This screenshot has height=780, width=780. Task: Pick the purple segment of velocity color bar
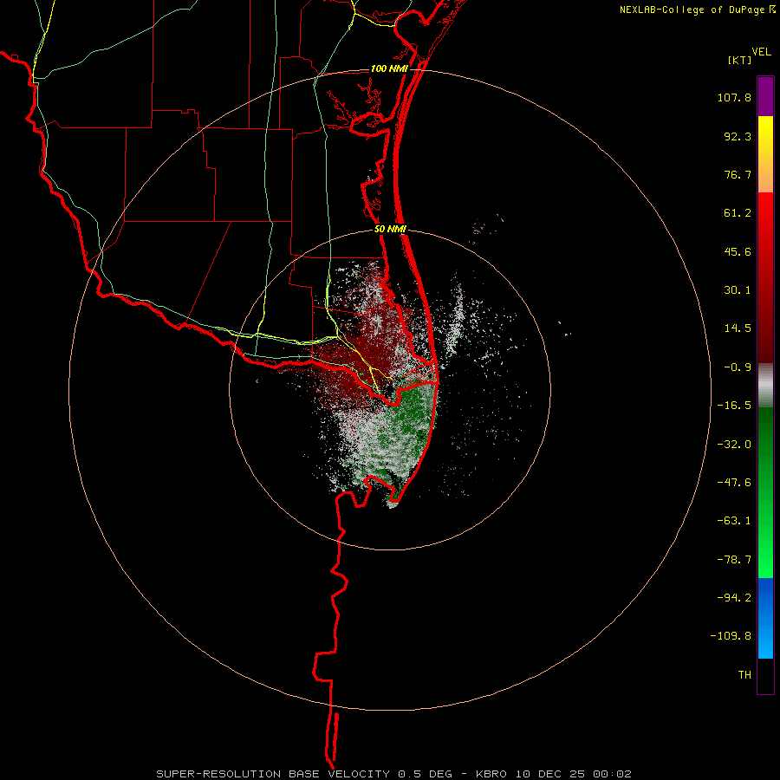pos(765,96)
